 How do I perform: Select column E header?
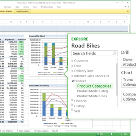point(21,22)
